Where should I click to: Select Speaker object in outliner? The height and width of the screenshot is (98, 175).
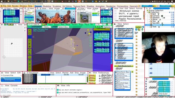(156, 17)
